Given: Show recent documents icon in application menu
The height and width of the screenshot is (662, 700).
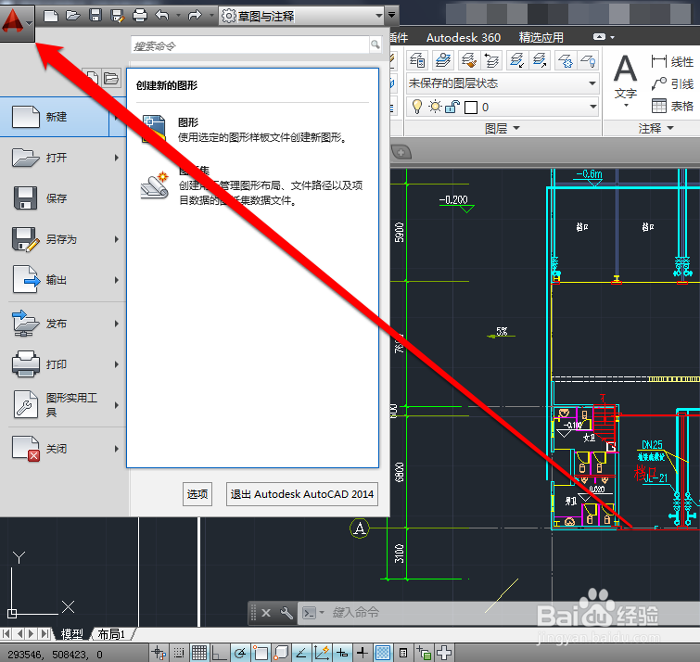Looking at the screenshot, I should click(93, 79).
